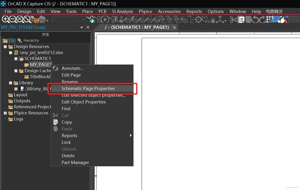300x190 pixels.
Task: Open the Place menu
Action: point(87,11)
